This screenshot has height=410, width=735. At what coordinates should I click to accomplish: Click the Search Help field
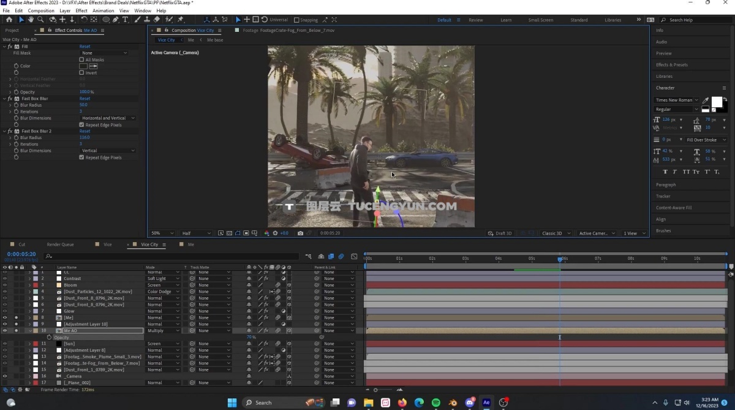(x=696, y=20)
